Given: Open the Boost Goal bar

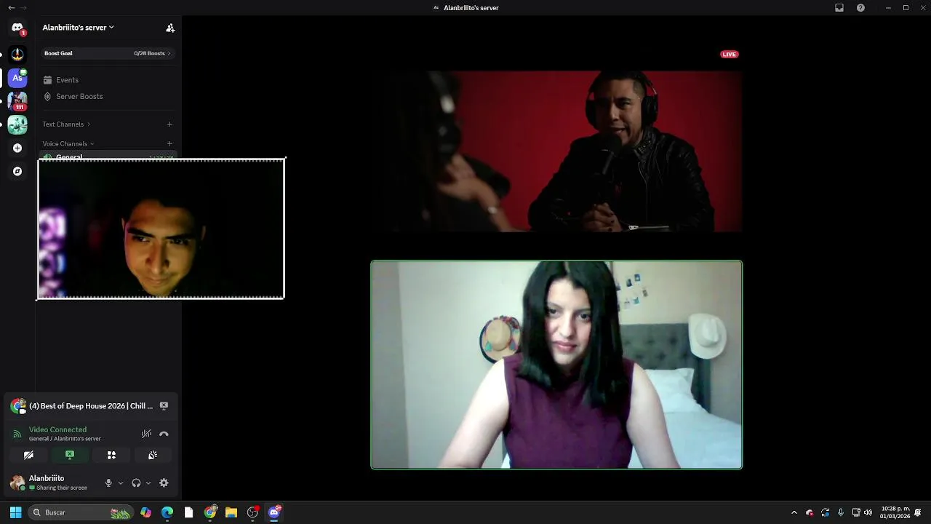Looking at the screenshot, I should [107, 53].
